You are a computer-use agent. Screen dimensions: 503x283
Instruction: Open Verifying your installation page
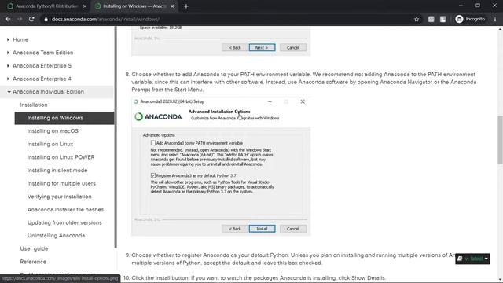(x=60, y=197)
